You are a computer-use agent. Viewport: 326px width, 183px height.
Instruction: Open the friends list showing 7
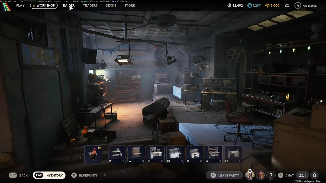(303, 175)
